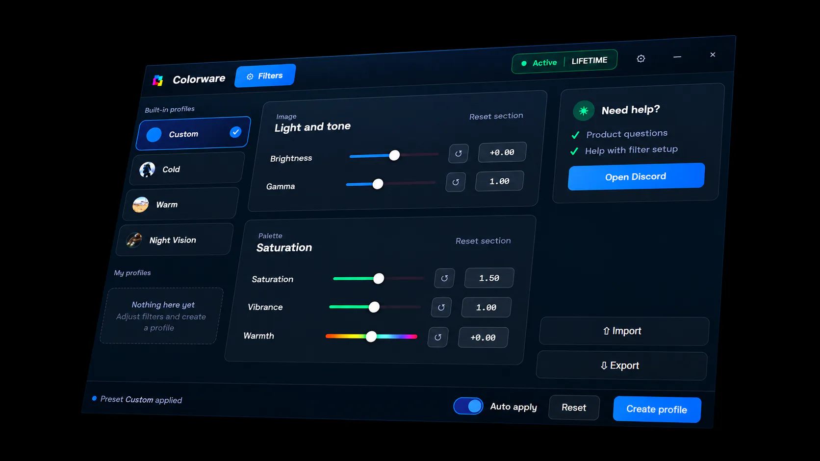Screen dimensions: 820x461
Task: Click the Custom profile checkmark
Action: (236, 132)
